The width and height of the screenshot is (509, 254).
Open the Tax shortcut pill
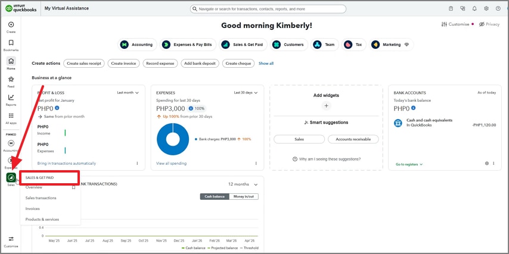[353, 45]
